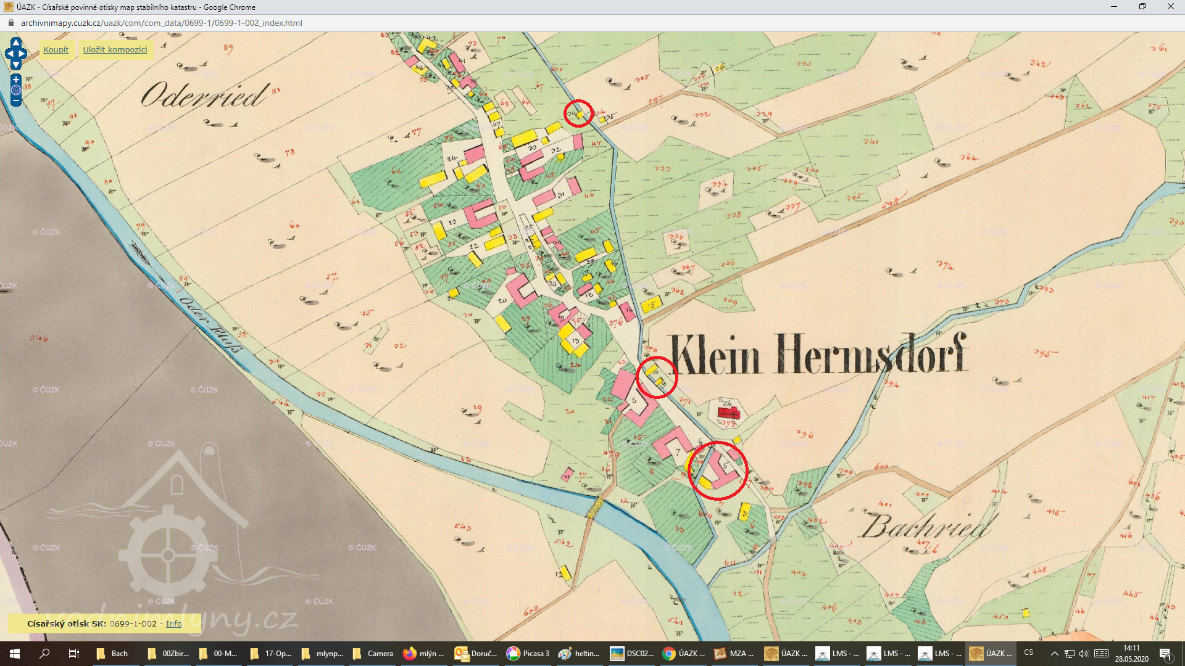Open the Info link for Císařský otisk
Screen dimensions: 1185x666
click(173, 623)
